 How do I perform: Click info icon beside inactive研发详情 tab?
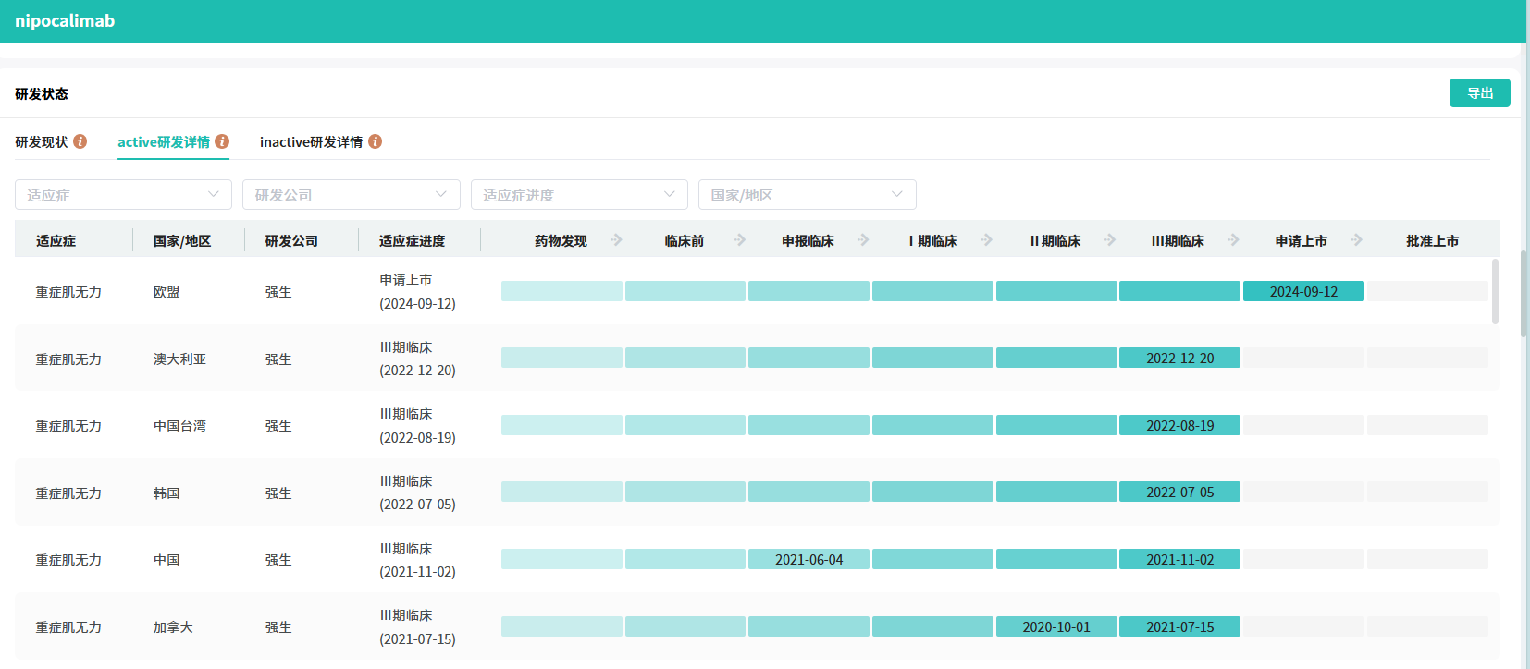pyautogui.click(x=375, y=141)
